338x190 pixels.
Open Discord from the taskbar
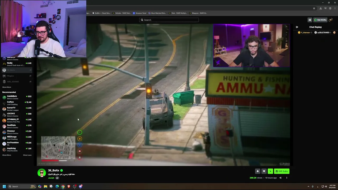[x=81, y=187]
